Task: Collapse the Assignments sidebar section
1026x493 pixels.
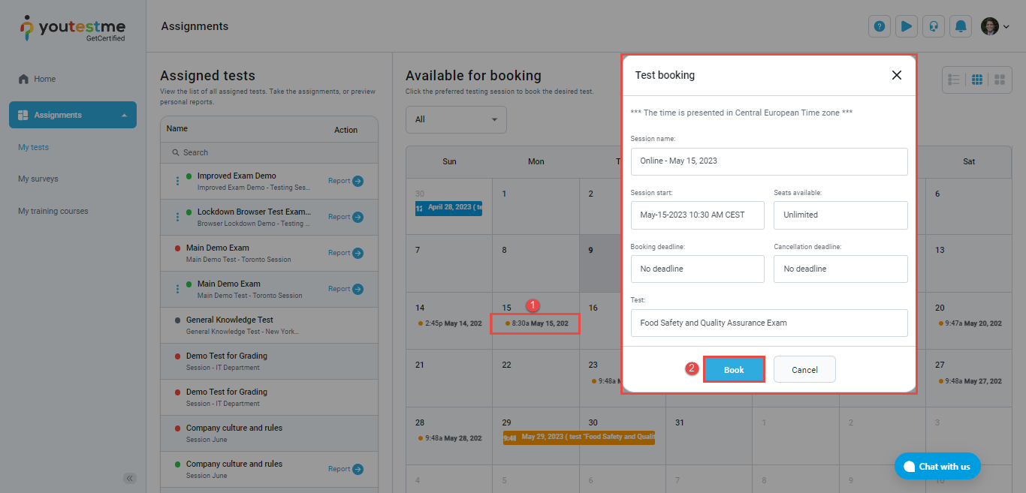Action: (124, 116)
